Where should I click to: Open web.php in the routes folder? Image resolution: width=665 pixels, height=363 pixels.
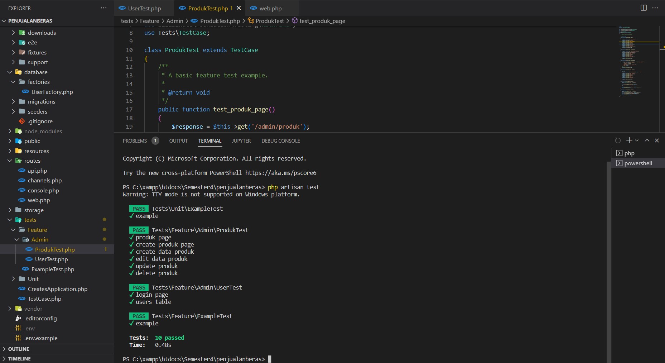(x=57, y=200)
